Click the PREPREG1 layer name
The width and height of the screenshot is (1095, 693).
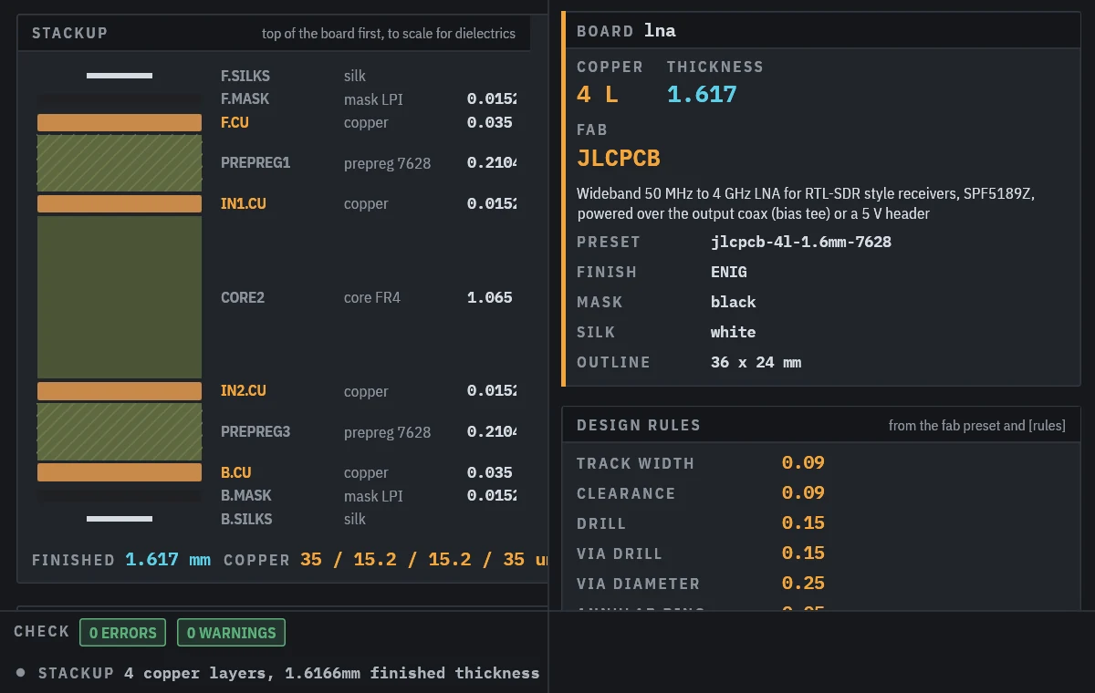255,162
